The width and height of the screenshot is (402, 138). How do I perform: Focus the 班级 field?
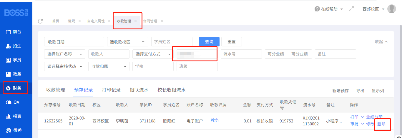click(197, 66)
